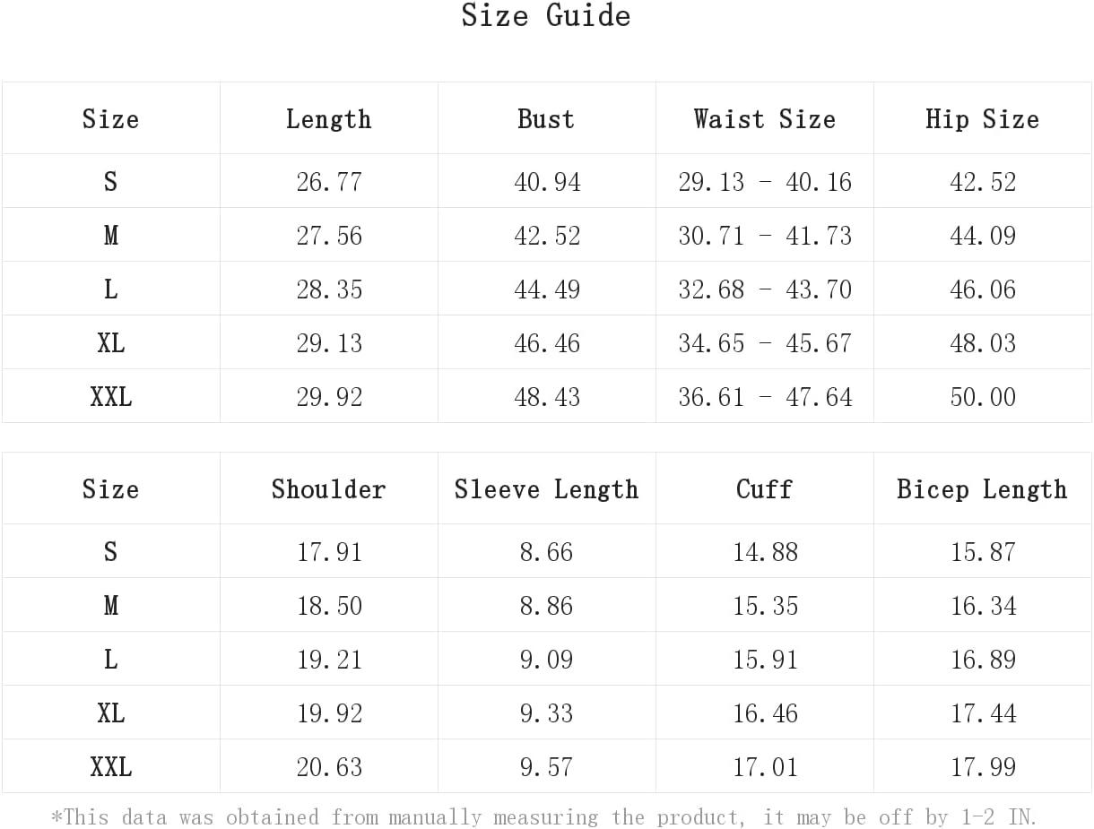The width and height of the screenshot is (1094, 829).
Task: Select shoulder value 17.91
Action: (329, 552)
